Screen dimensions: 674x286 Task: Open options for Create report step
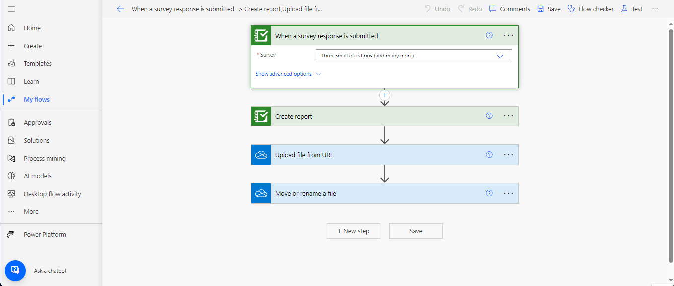(508, 116)
